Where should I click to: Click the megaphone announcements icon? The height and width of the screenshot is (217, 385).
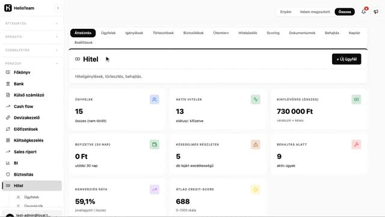click(x=376, y=11)
